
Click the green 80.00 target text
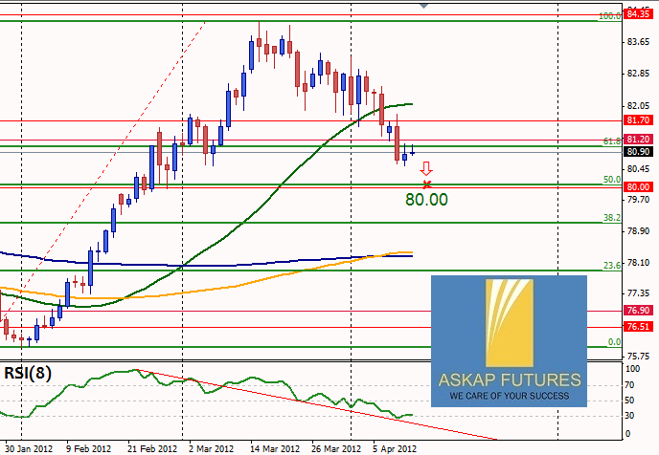pos(426,201)
